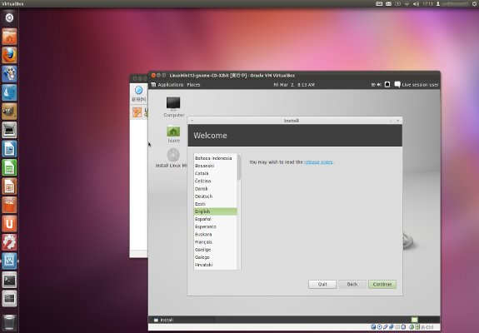The width and height of the screenshot is (479, 333).
Task: Click the VirtualBox icon in the dock
Action: (9, 261)
